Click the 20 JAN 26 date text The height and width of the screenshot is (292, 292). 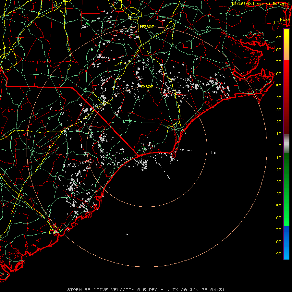pos(194,290)
